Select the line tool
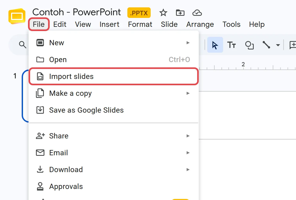 point(266,45)
